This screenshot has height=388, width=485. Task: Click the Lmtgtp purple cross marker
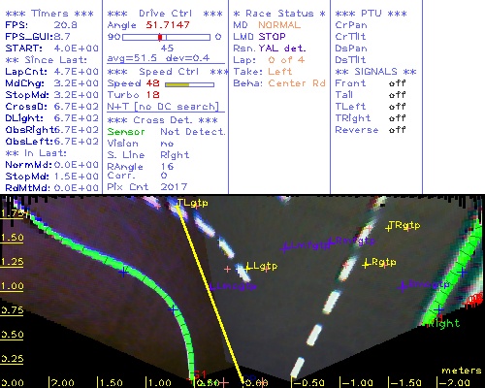(x=284, y=248)
